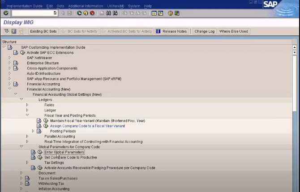Click the Generate Shortcut icon
Viewport: 300px width, 192px height.
(x=161, y=13)
